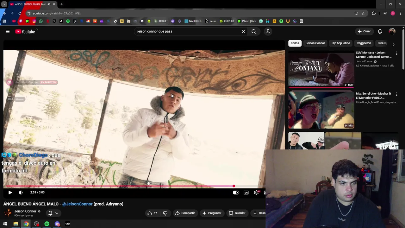Open the Instagram bookmark
Screen dimensions: 405x228
click(x=34, y=21)
